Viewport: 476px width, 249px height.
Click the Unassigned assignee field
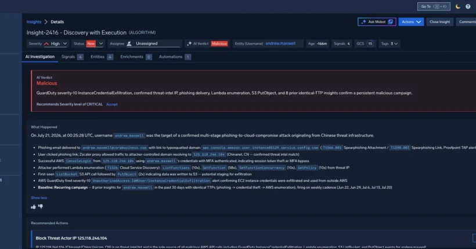tap(154, 43)
